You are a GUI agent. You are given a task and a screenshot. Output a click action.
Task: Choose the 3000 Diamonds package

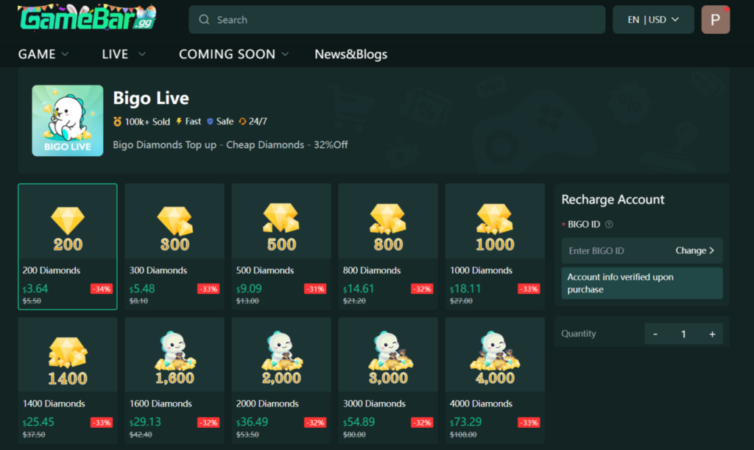(388, 380)
